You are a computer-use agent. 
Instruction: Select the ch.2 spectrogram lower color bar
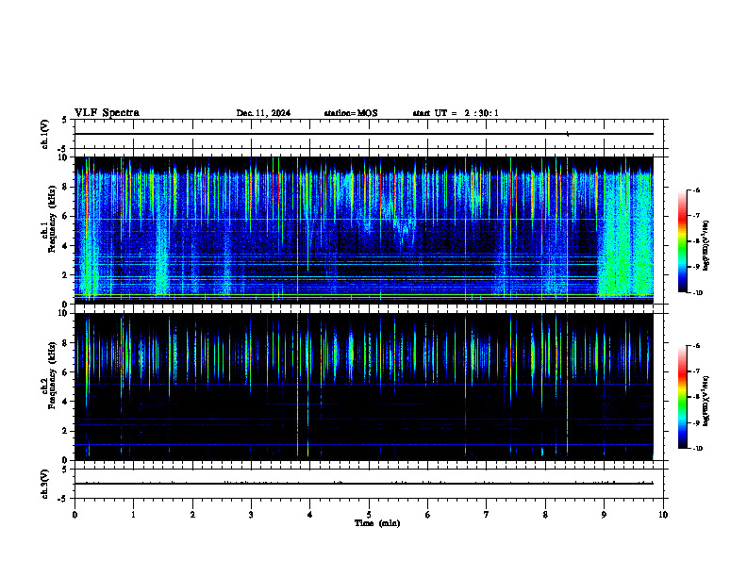(682, 397)
